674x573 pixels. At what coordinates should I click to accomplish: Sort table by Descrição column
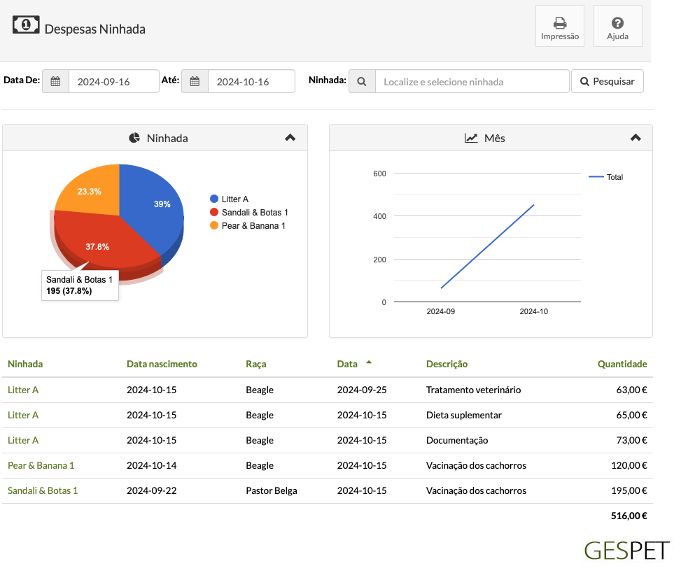click(447, 364)
